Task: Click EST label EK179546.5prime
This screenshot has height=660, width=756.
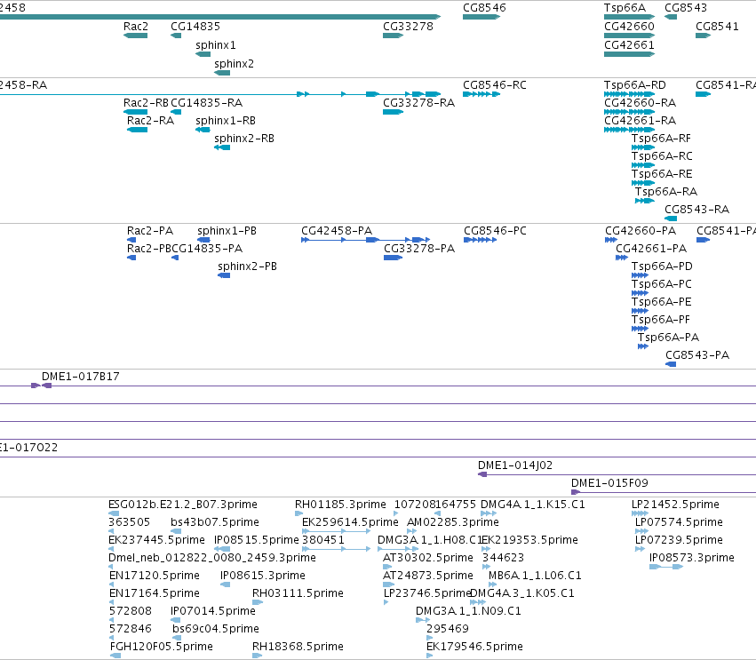Action: coord(474,647)
